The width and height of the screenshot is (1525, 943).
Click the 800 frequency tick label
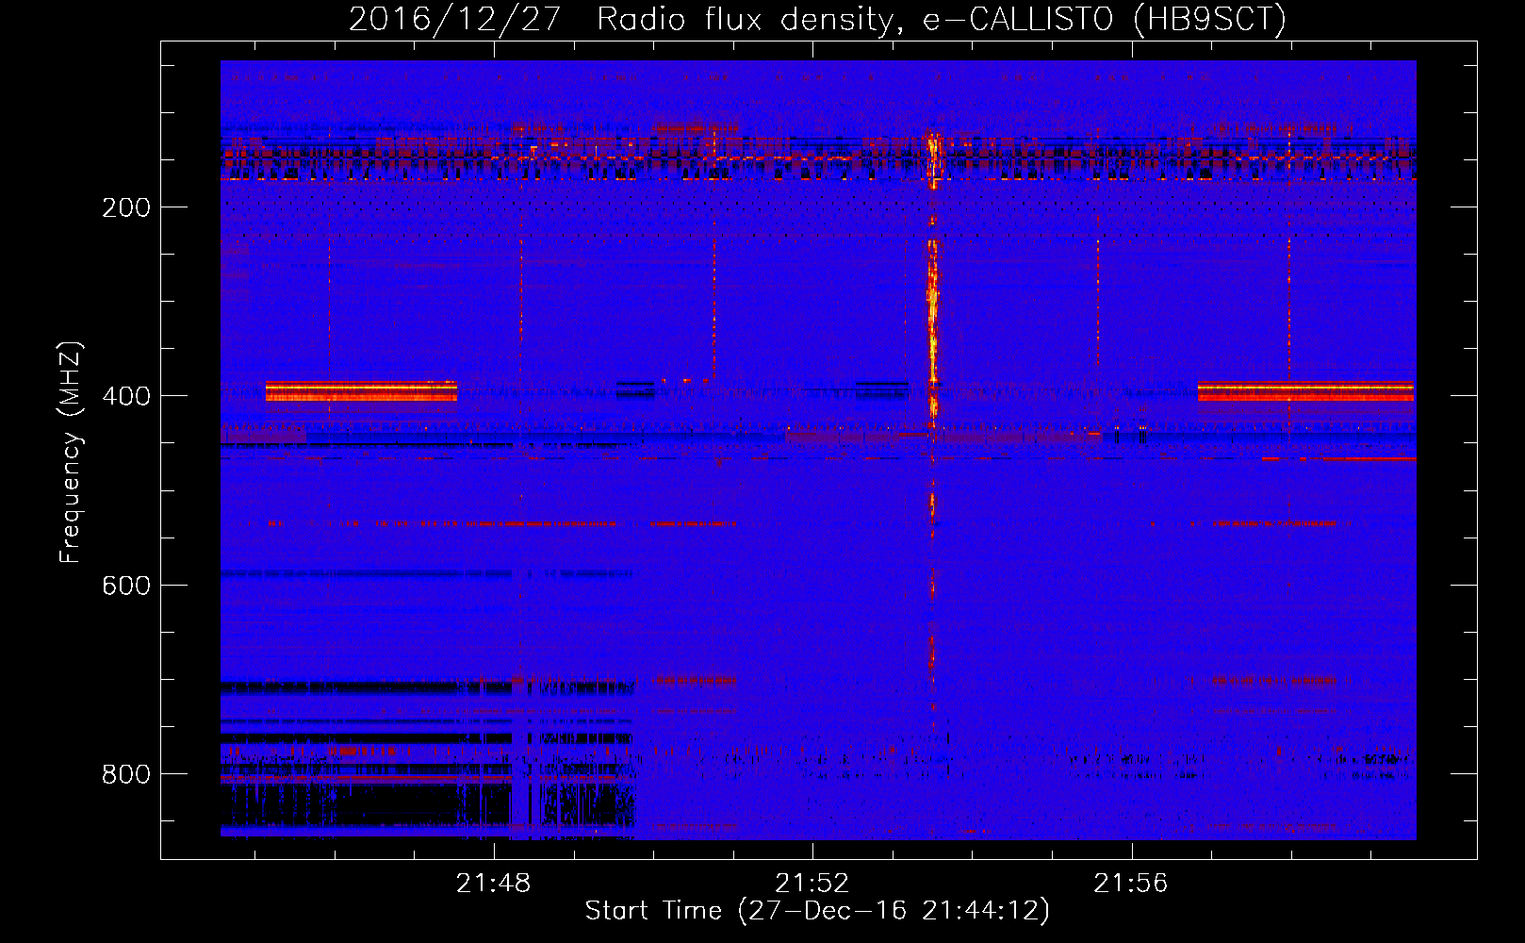coord(126,774)
